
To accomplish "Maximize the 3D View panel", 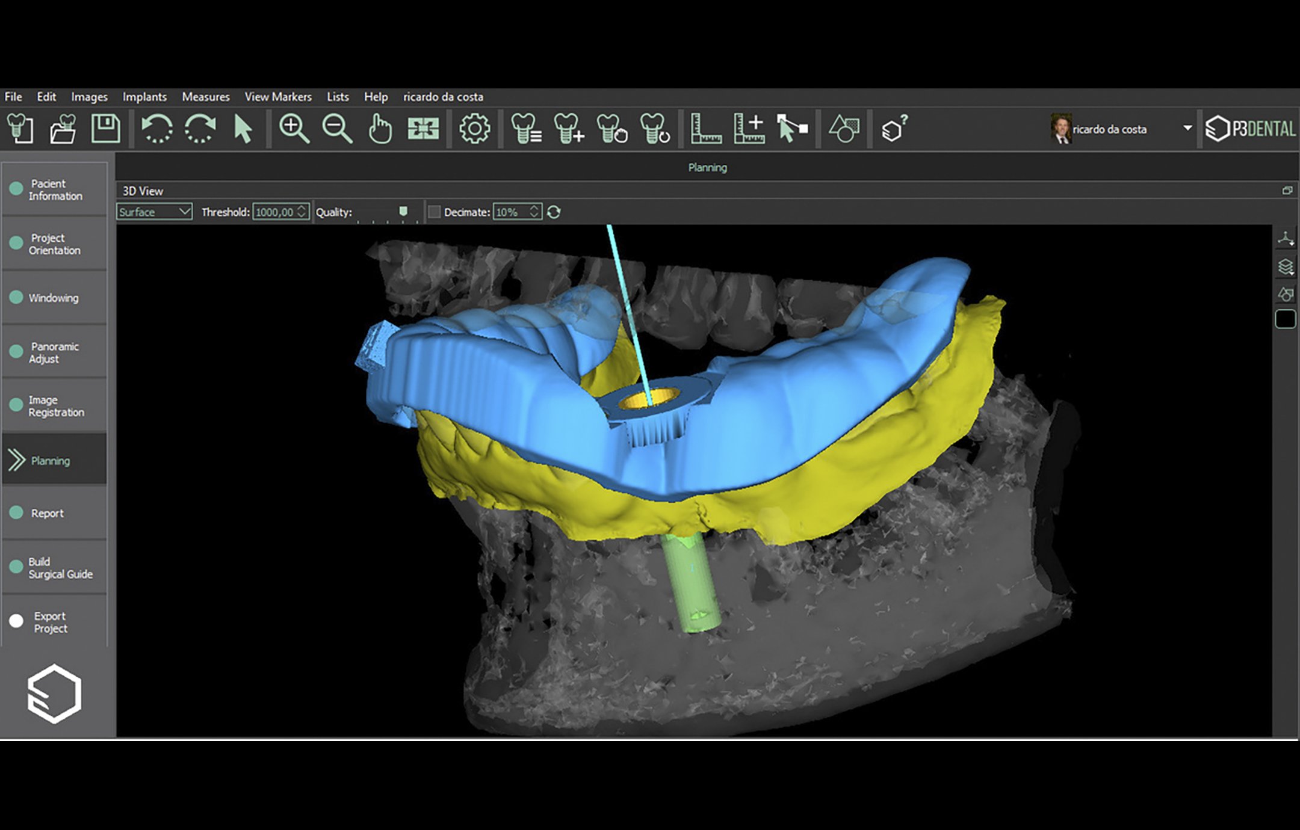I will [1287, 190].
